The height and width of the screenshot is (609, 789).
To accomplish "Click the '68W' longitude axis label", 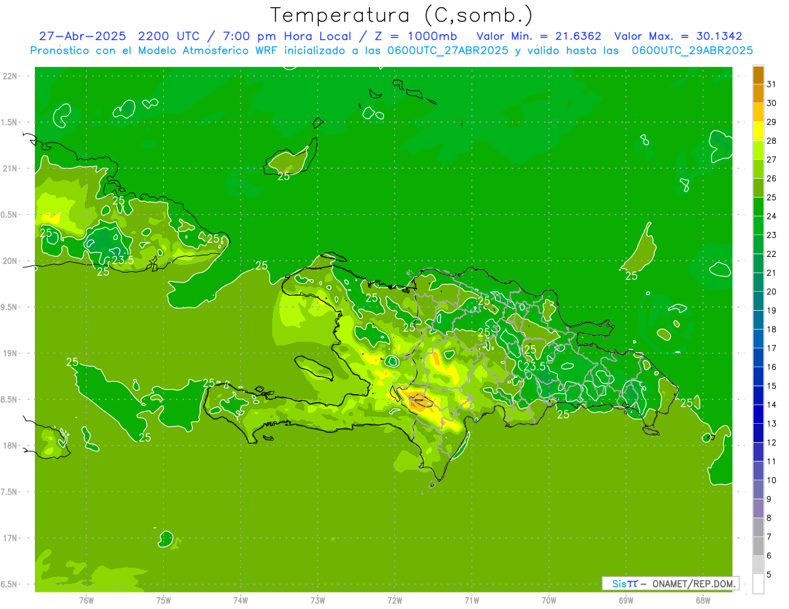I will tap(703, 600).
